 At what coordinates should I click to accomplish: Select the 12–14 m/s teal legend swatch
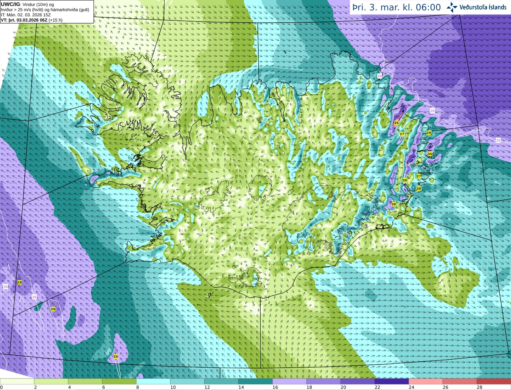221,381
